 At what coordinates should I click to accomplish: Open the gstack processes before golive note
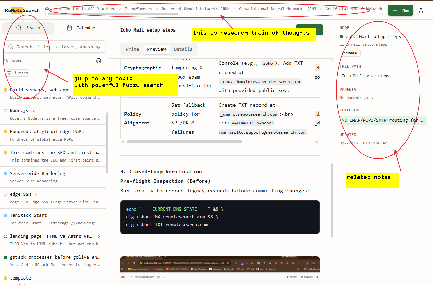pos(53,261)
